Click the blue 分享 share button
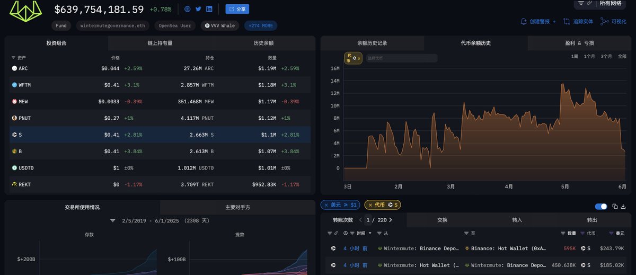Image resolution: width=636 pixels, height=275 pixels. (x=237, y=9)
